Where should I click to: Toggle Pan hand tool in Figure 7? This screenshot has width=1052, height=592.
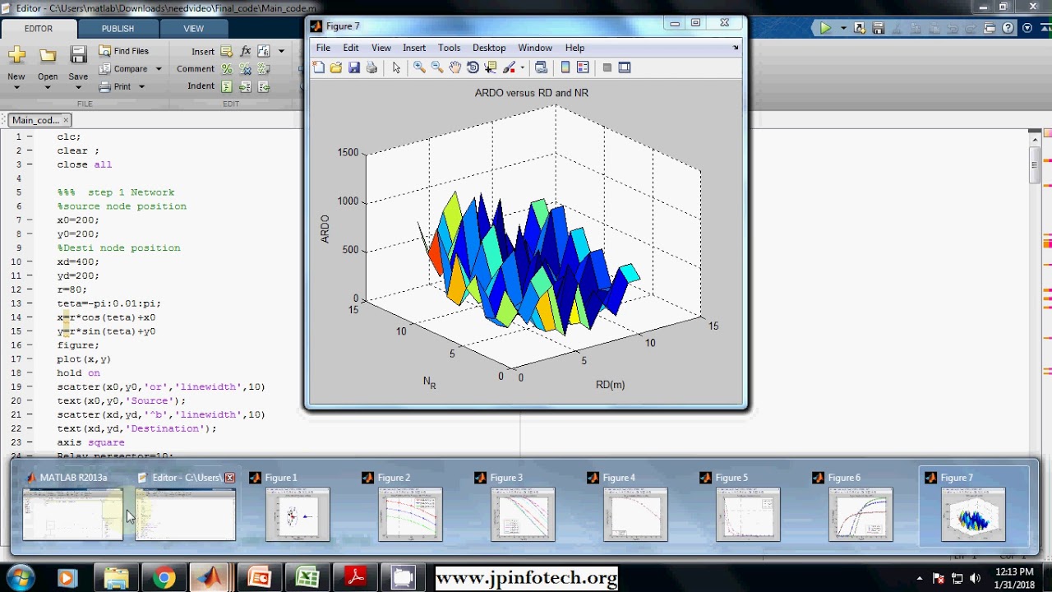[x=455, y=67]
